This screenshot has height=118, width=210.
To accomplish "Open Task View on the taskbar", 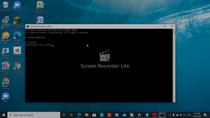I will click(71, 115).
